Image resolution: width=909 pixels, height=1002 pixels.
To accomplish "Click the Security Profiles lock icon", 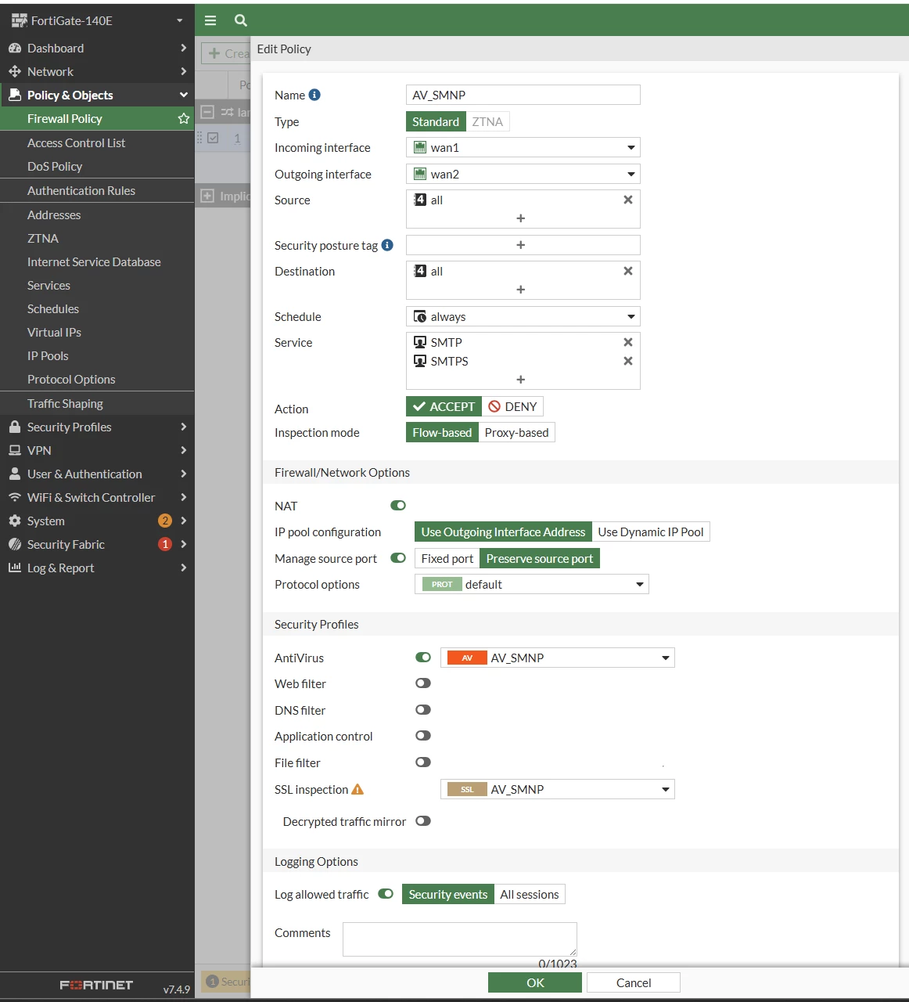I will pyautogui.click(x=14, y=427).
